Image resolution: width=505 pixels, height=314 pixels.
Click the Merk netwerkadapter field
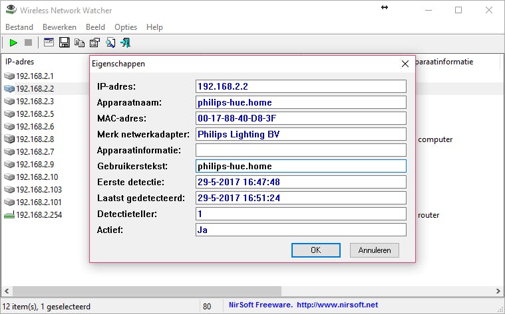click(301, 134)
